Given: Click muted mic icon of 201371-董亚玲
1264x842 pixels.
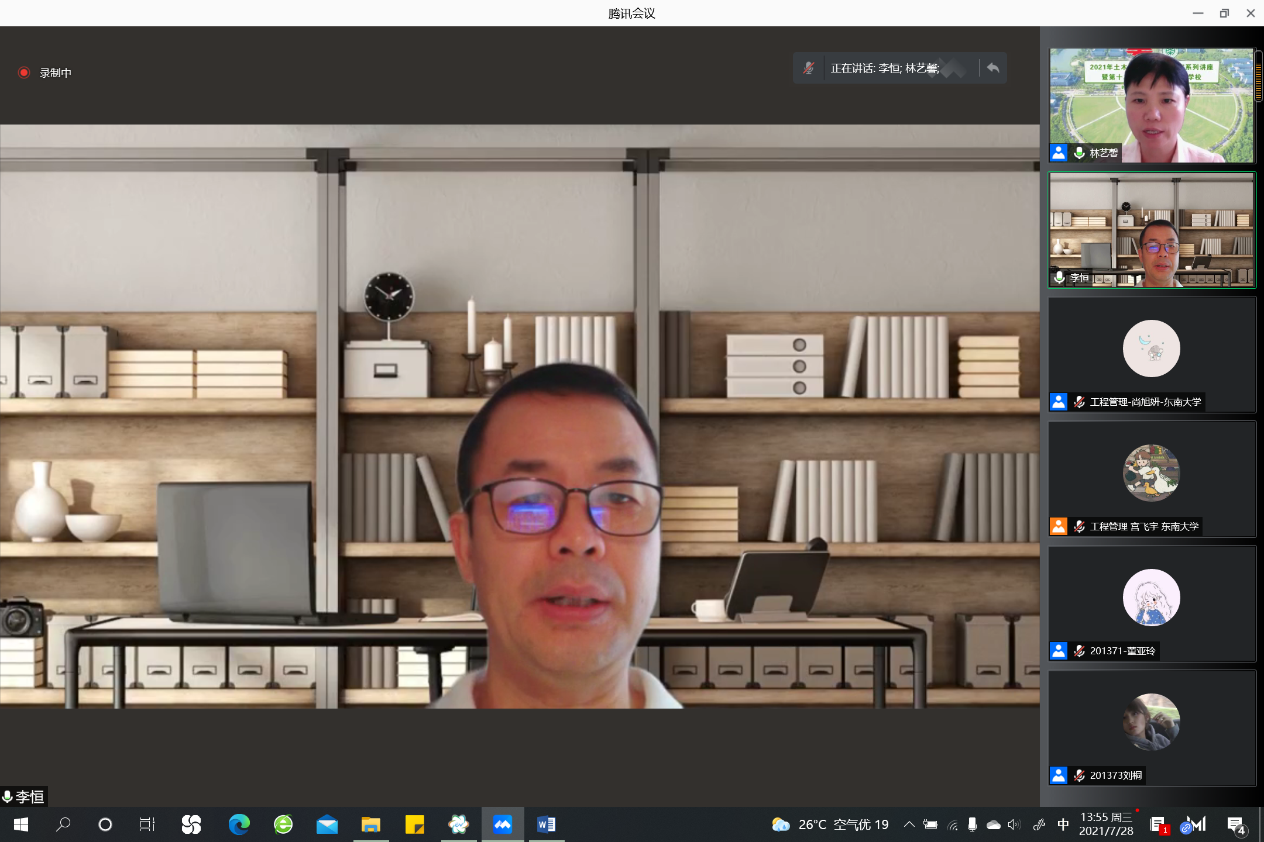Looking at the screenshot, I should pyautogui.click(x=1080, y=651).
